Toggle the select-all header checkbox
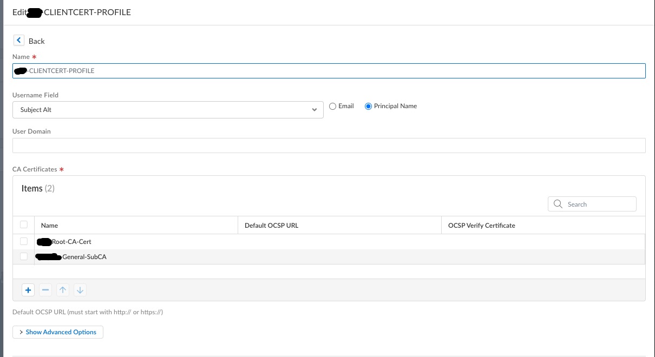Screen dimensions: 655x357 point(24,224)
